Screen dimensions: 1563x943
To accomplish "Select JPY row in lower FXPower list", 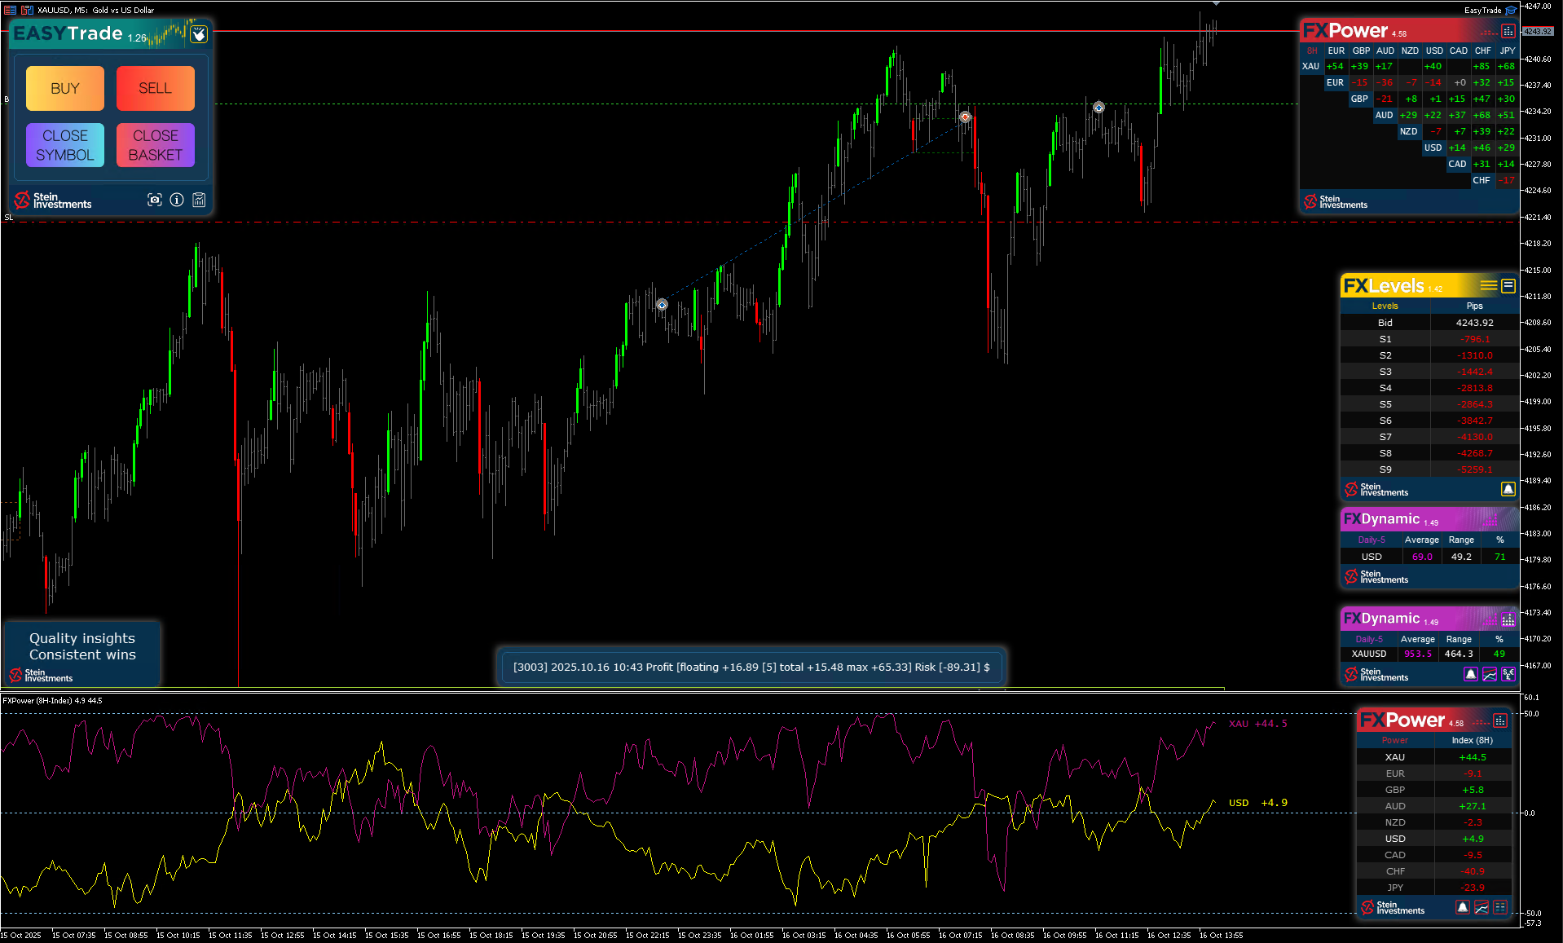I will [1434, 888].
